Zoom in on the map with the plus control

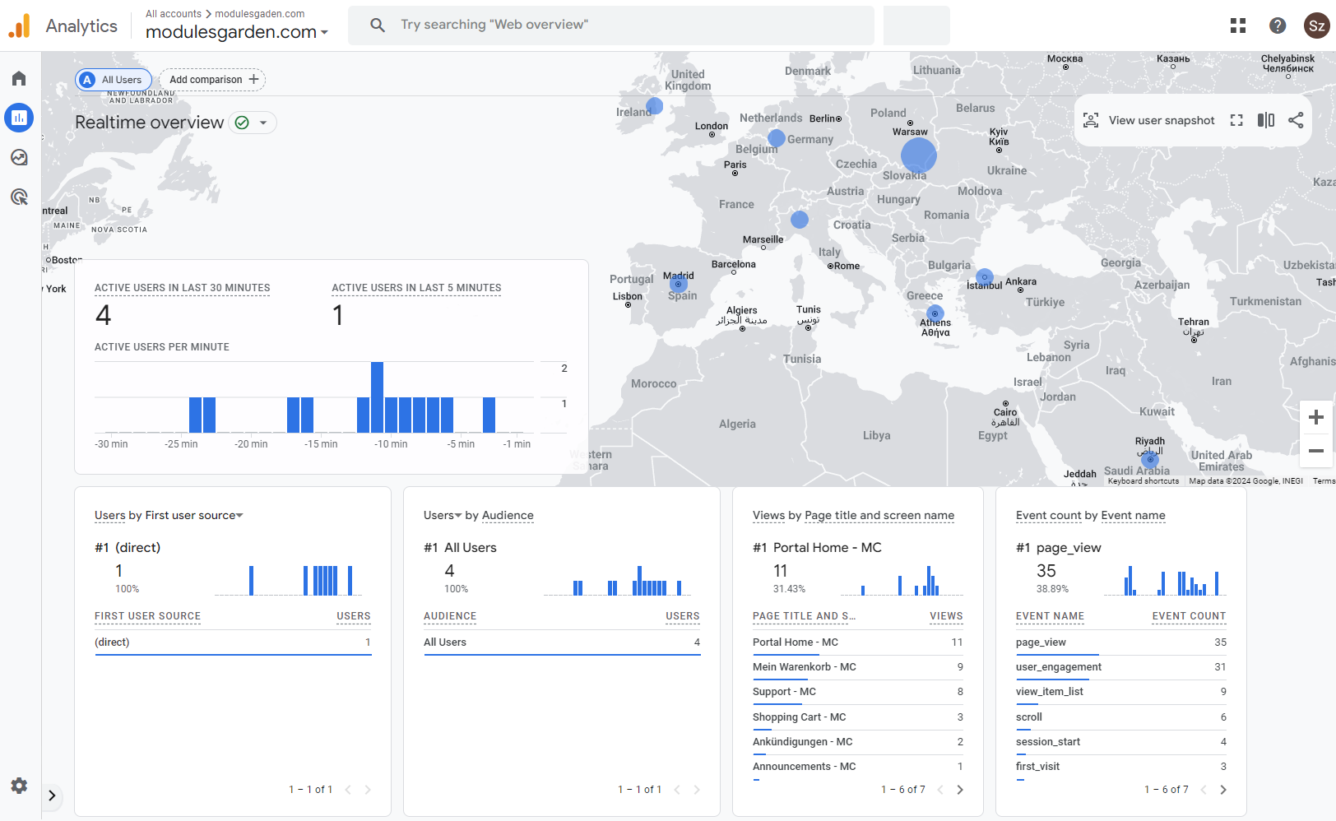click(1316, 417)
